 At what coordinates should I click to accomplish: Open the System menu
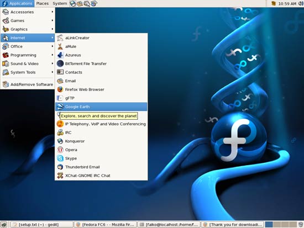point(60,3)
